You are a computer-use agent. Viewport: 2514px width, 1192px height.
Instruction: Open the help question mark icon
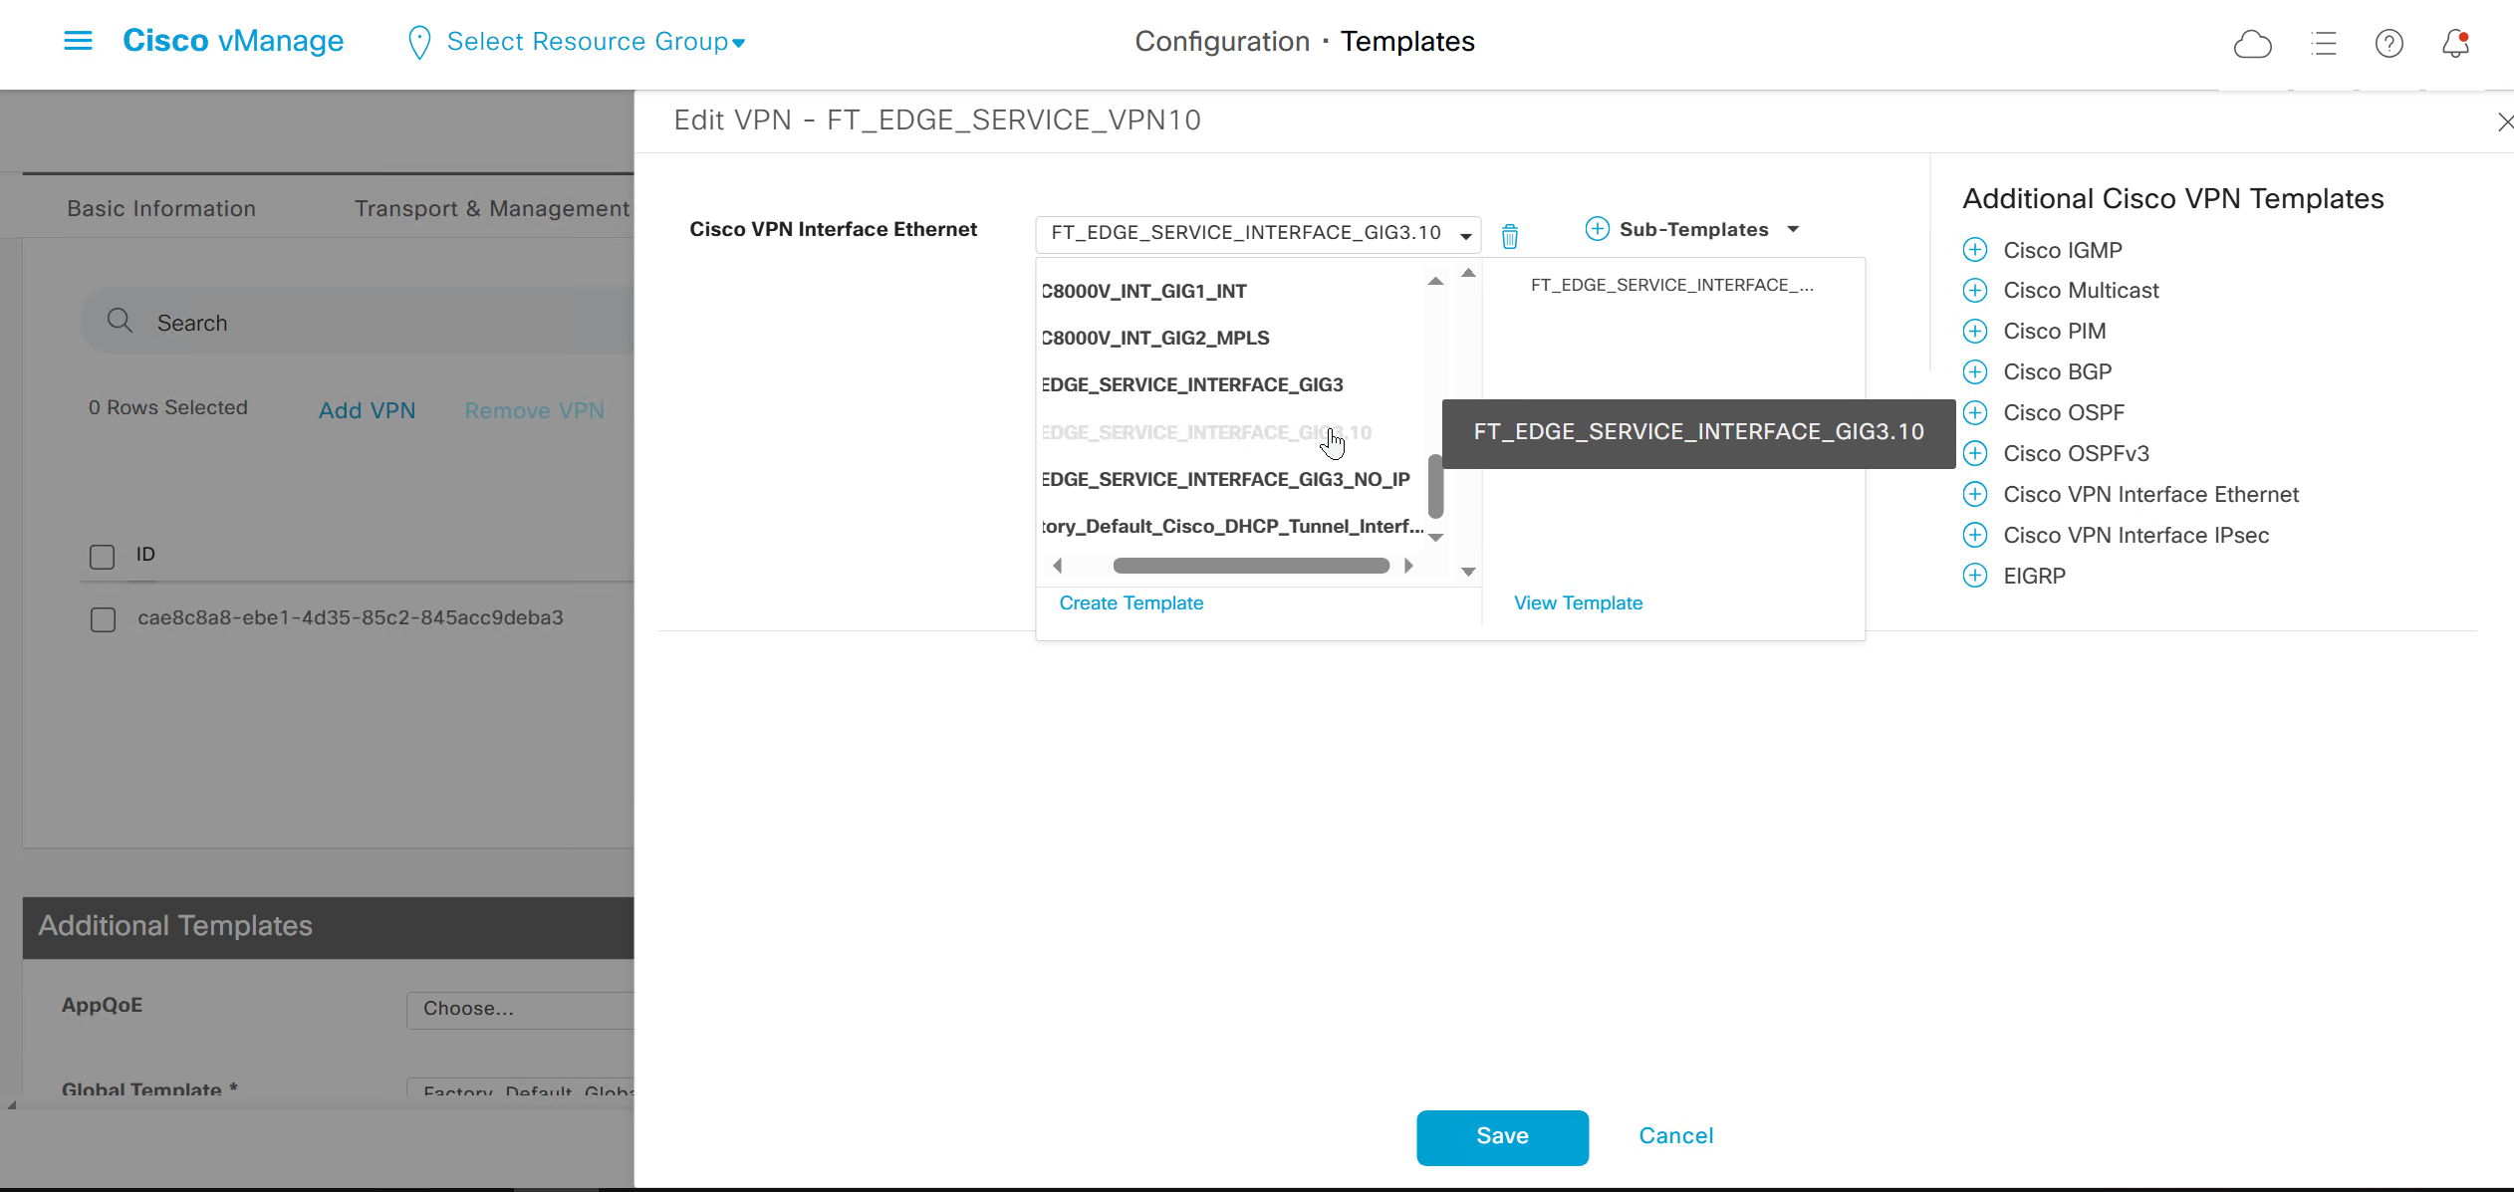pyautogui.click(x=2388, y=44)
